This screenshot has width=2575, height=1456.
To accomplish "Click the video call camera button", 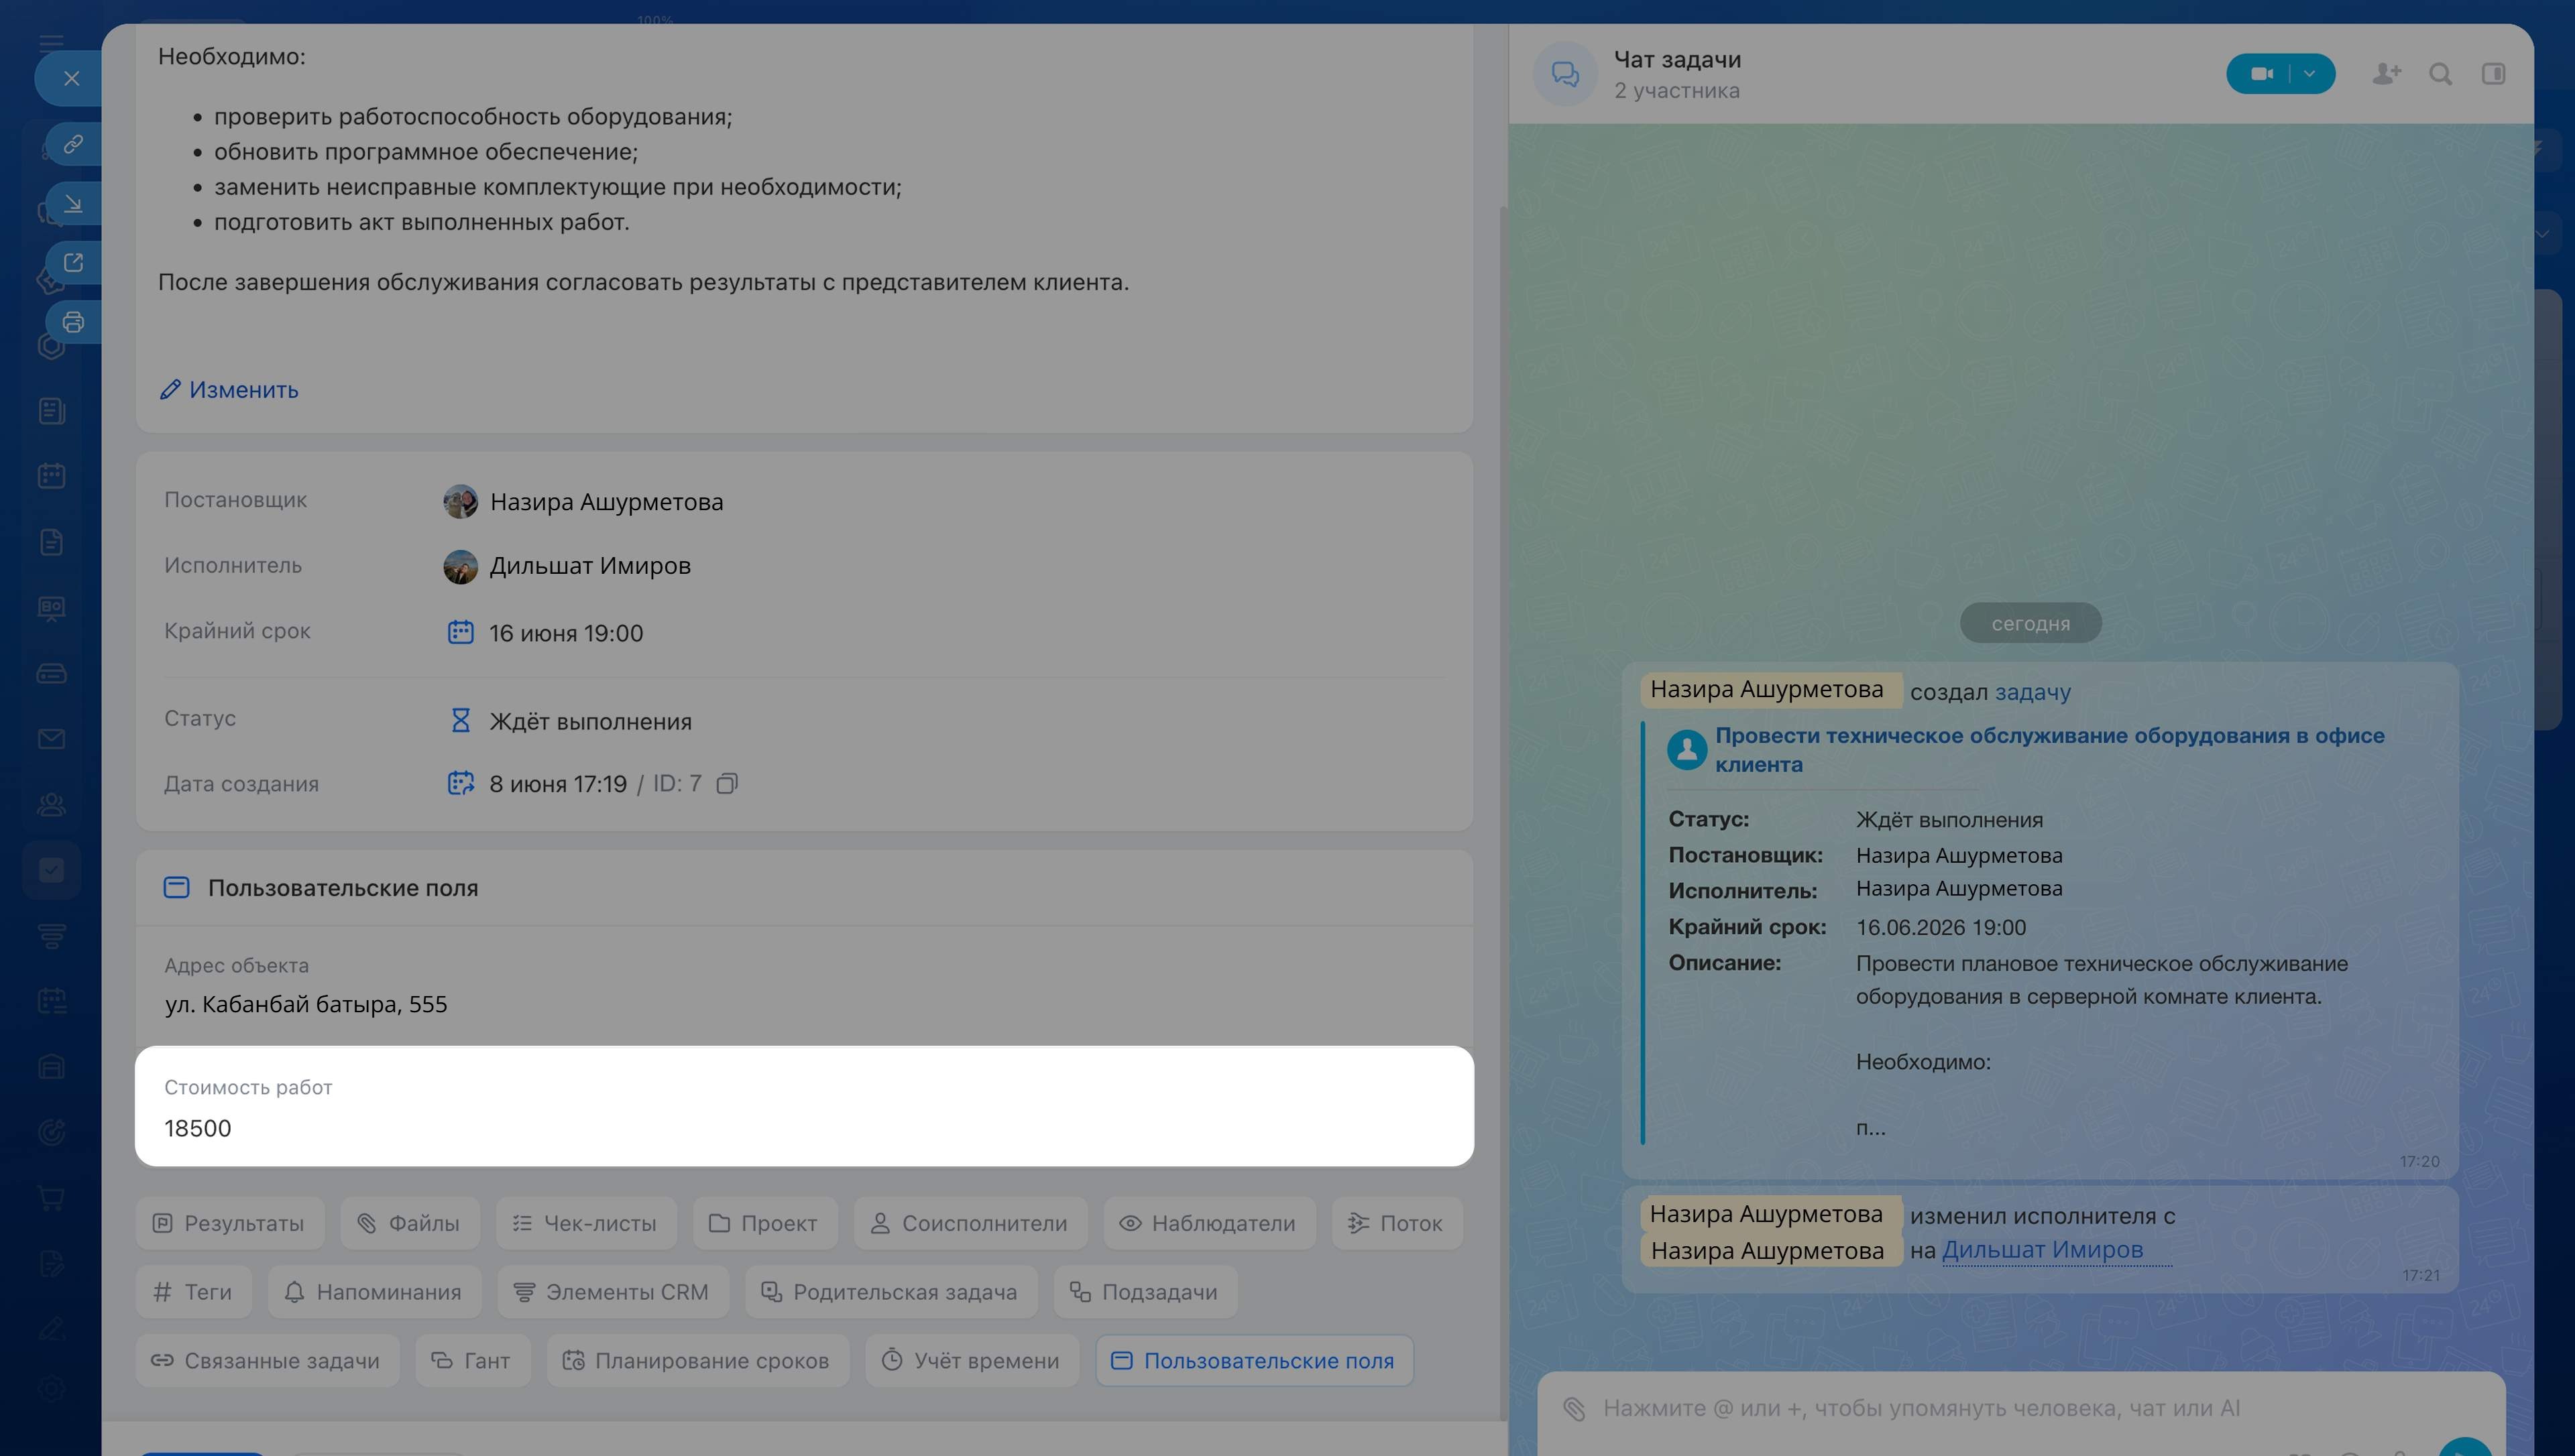I will [2261, 74].
